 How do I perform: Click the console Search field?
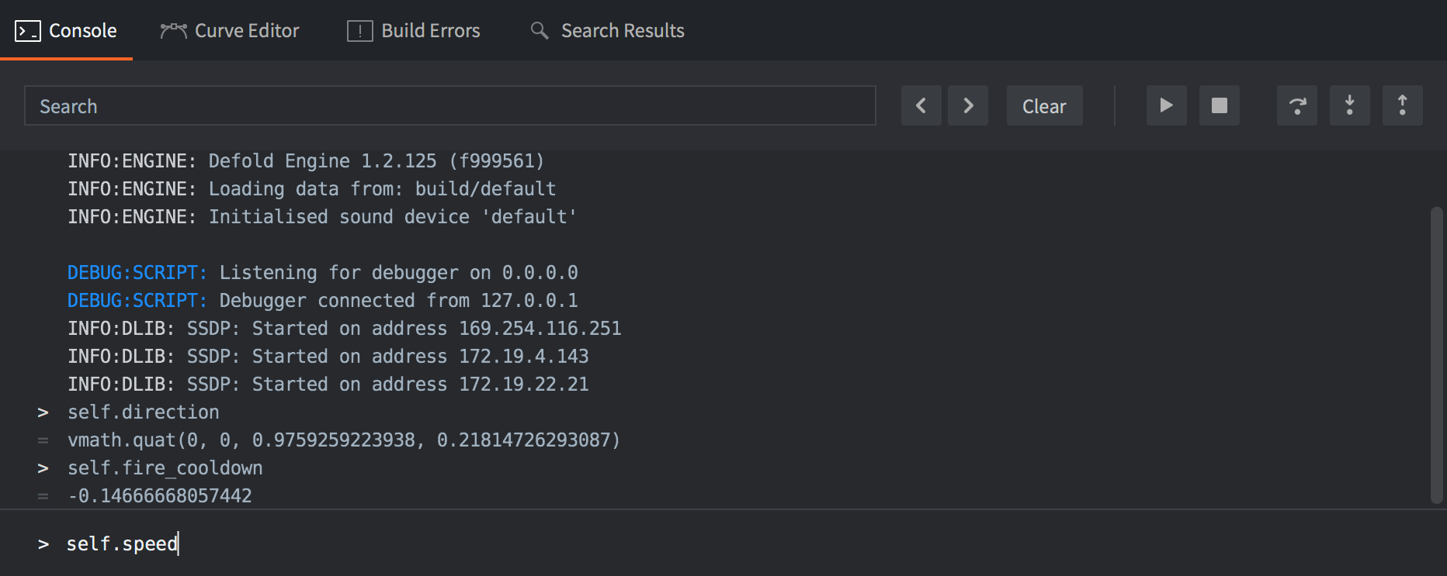(450, 106)
